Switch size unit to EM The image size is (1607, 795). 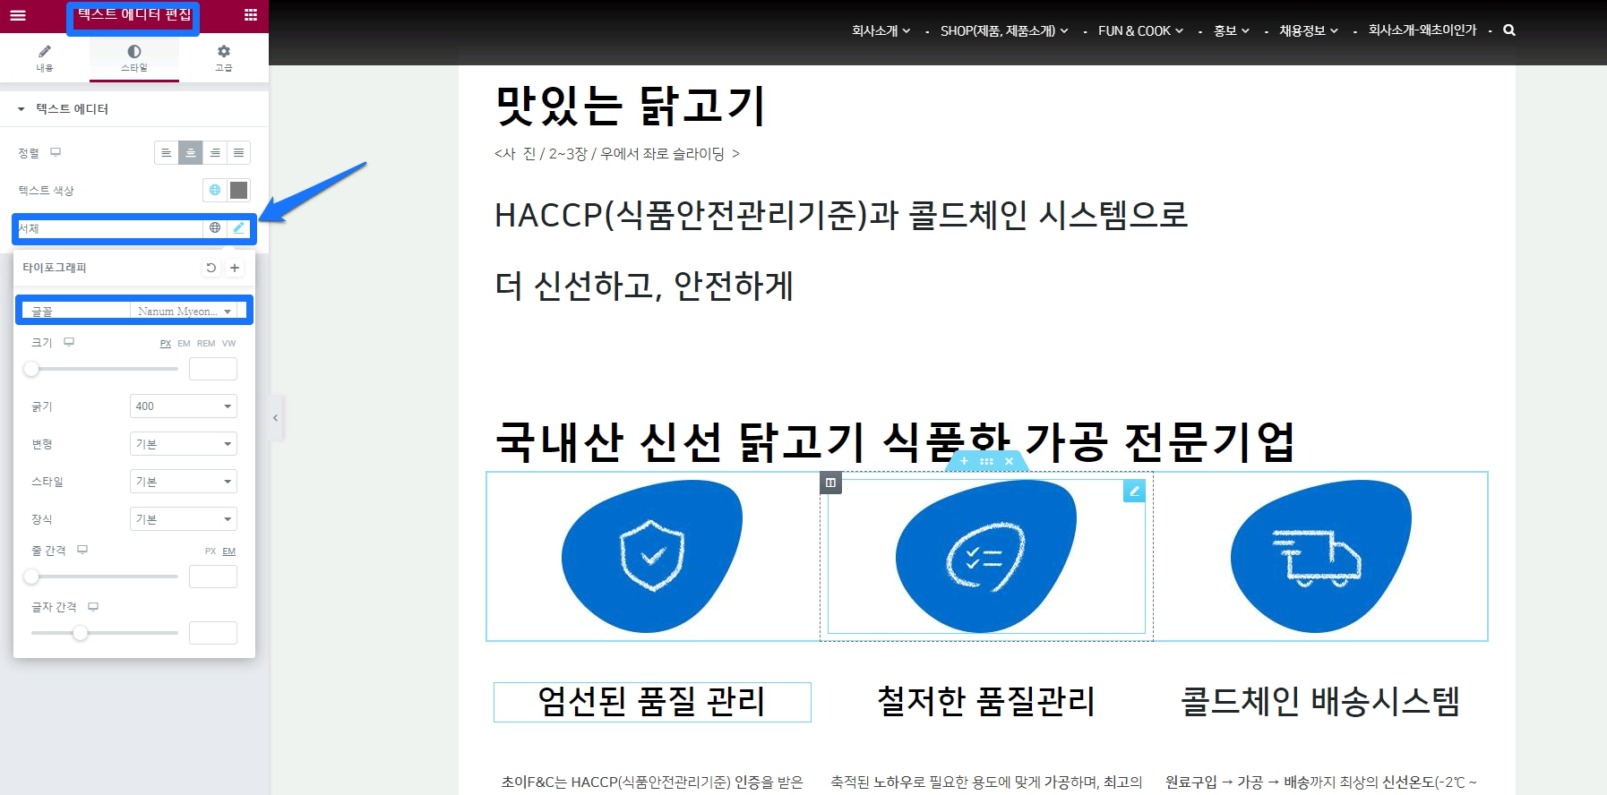pos(184,344)
